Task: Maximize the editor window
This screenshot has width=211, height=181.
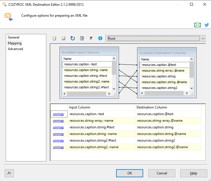Action: click(191, 4)
